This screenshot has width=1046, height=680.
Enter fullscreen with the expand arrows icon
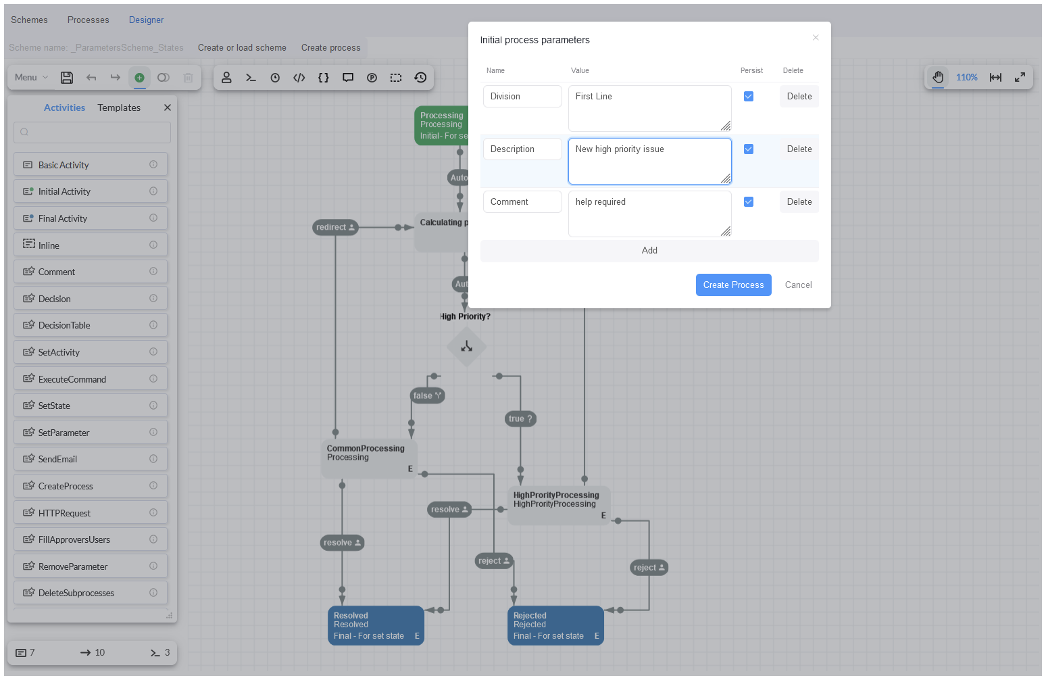(1020, 78)
